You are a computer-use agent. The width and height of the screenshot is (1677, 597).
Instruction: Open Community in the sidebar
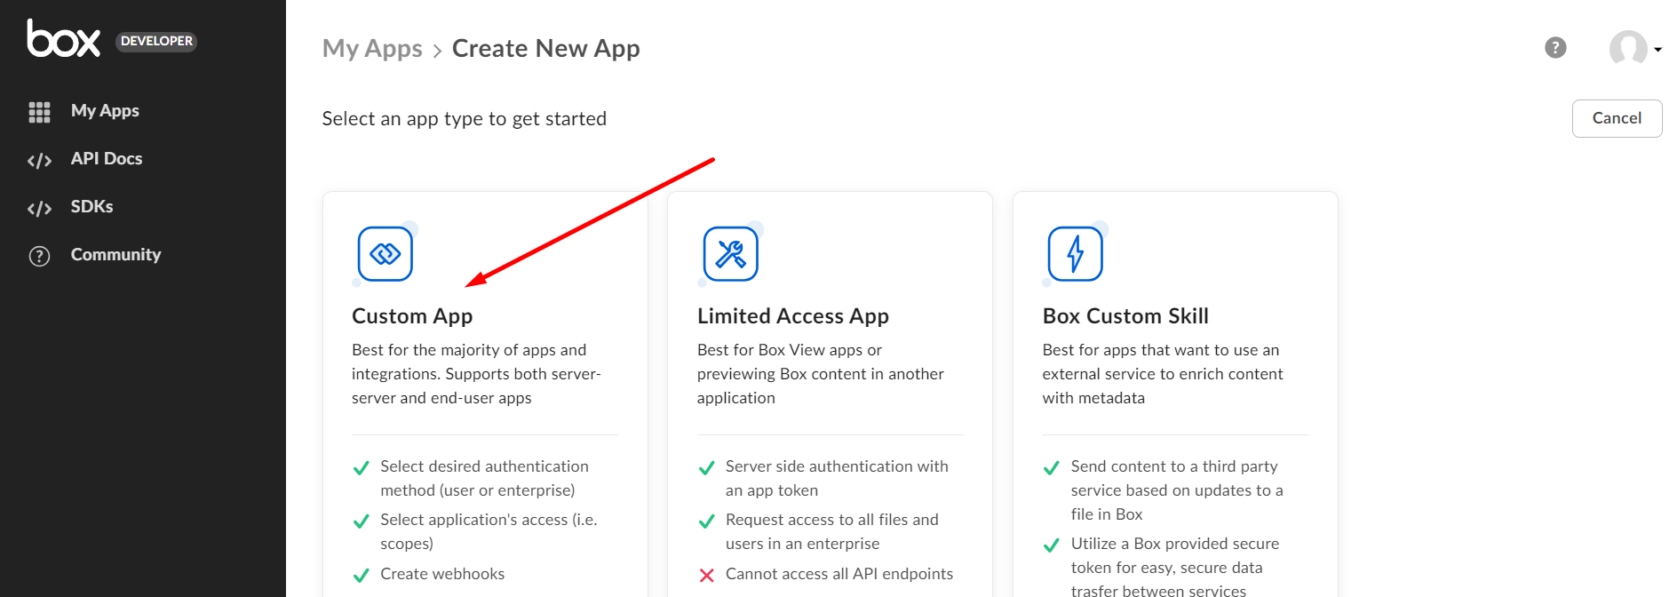[115, 255]
